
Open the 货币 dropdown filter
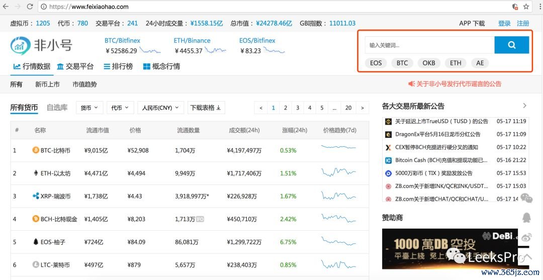click(x=89, y=108)
